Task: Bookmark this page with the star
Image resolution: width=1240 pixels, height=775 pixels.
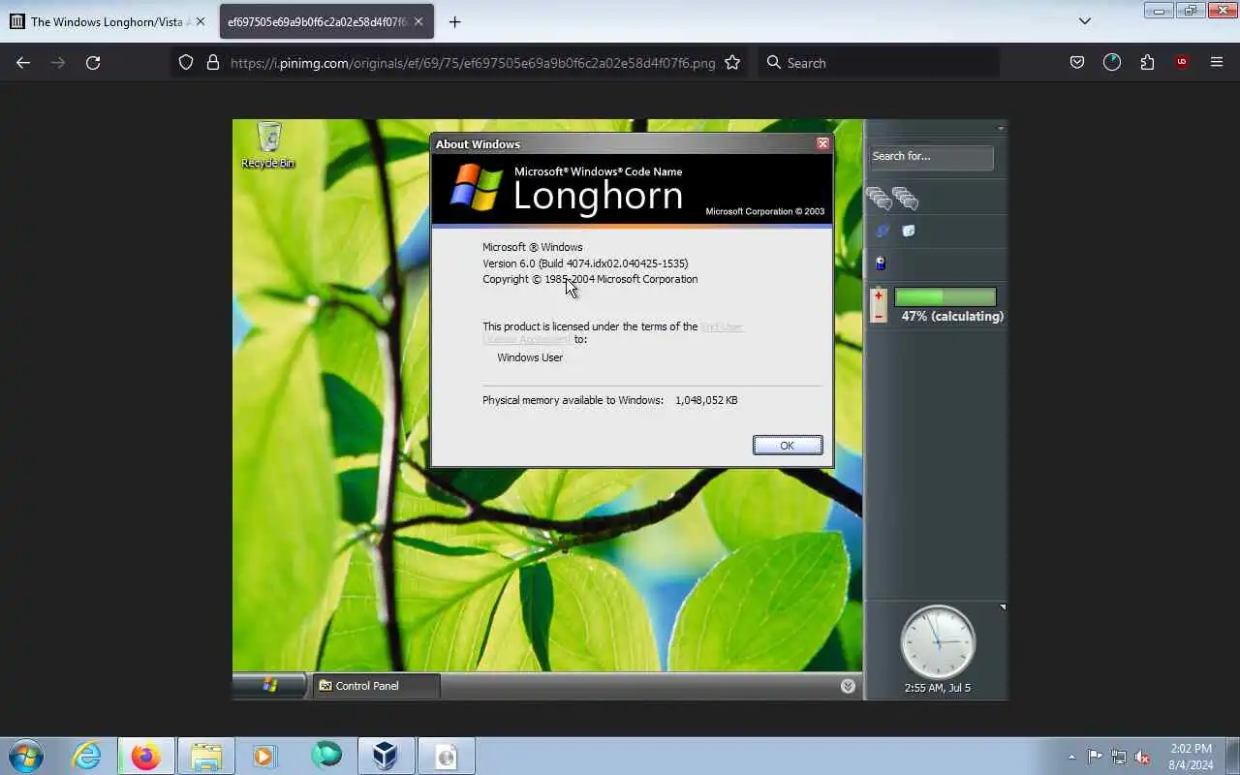Action: 732,62
